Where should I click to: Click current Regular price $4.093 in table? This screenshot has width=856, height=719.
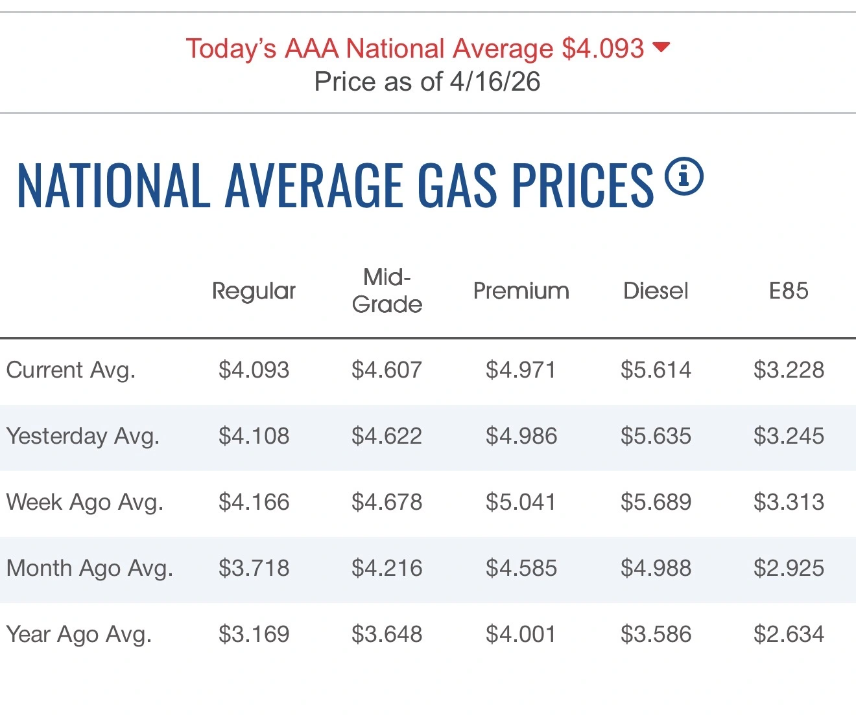[x=254, y=370]
